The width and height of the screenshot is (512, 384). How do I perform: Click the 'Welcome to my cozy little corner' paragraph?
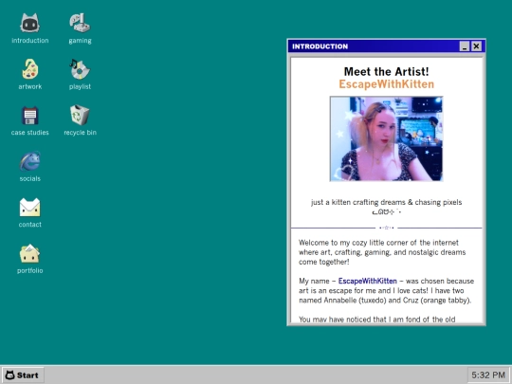[382, 252]
